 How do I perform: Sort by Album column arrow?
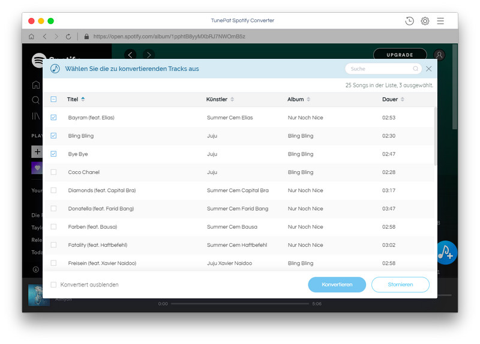point(308,99)
